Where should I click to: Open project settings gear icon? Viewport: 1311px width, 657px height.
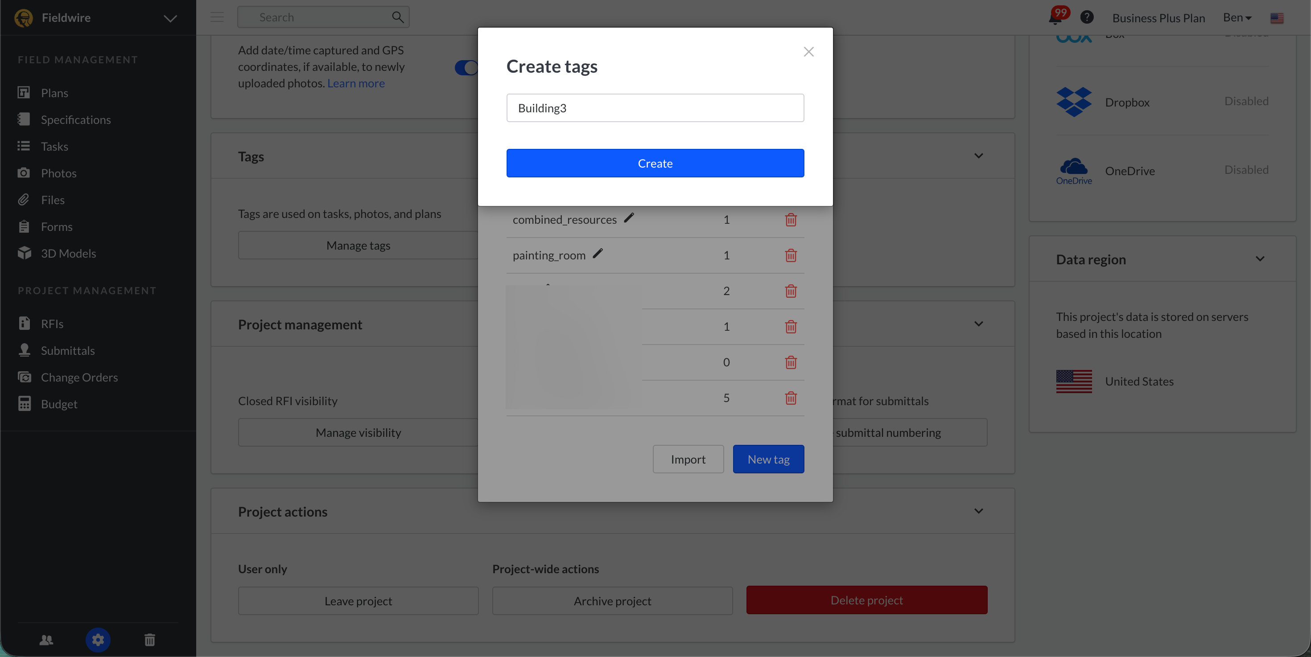click(98, 640)
